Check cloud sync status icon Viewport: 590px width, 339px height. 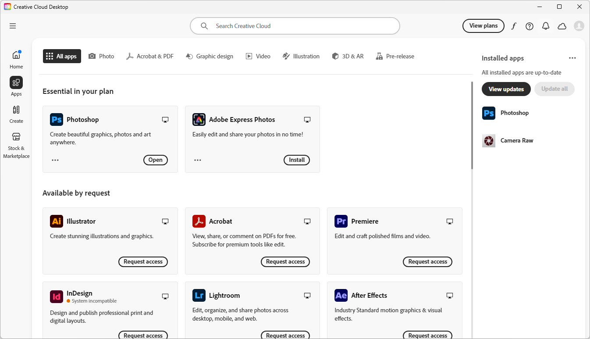pos(562,26)
